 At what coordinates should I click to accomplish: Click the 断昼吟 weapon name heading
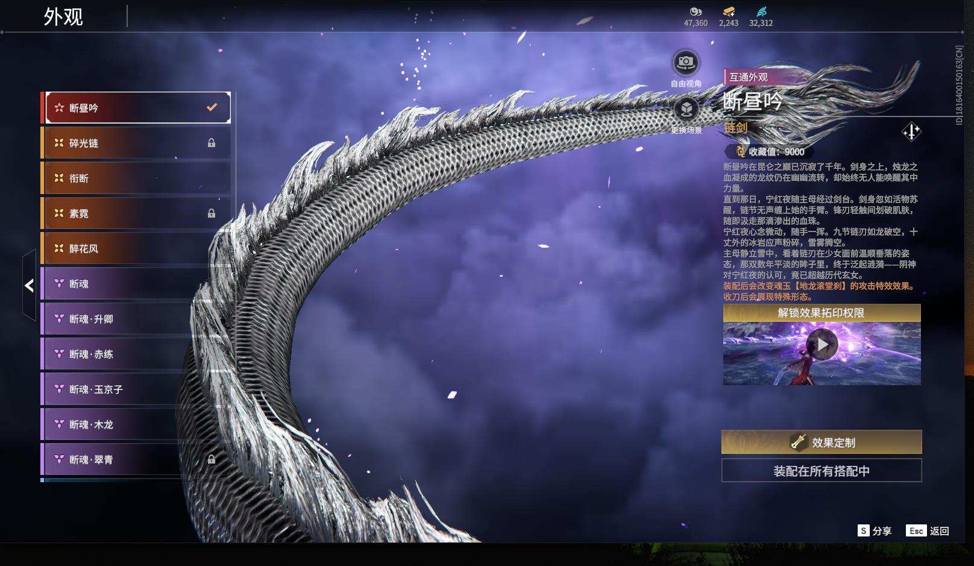752,101
